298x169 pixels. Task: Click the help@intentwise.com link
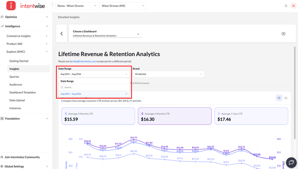(84, 61)
